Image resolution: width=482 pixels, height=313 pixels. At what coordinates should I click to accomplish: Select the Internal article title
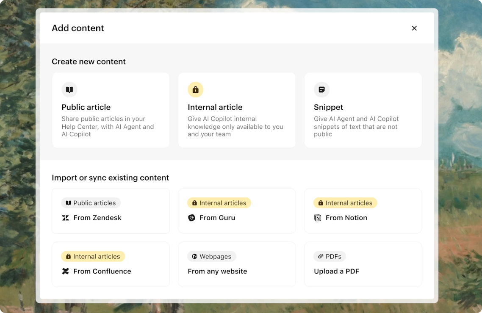pyautogui.click(x=215, y=107)
